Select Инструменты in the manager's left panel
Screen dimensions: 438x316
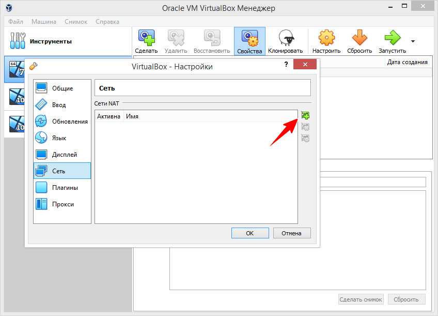tap(68, 41)
